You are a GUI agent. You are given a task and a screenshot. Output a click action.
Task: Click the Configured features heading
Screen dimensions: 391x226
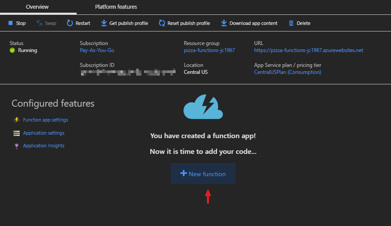tap(53, 103)
